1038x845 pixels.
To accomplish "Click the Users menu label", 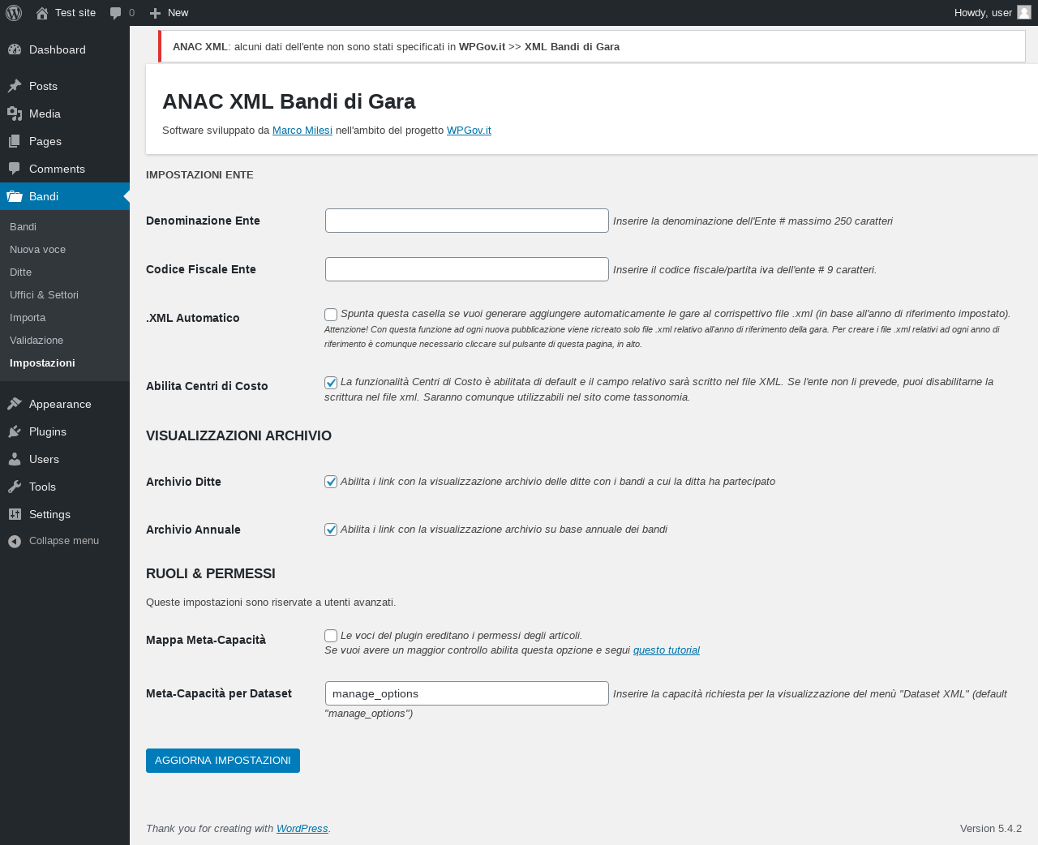I will coord(44,459).
